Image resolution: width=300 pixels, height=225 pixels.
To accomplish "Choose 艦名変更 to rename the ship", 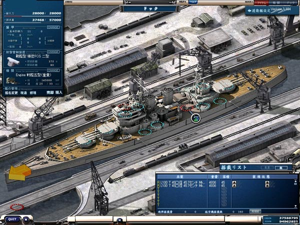I will pos(11,93).
